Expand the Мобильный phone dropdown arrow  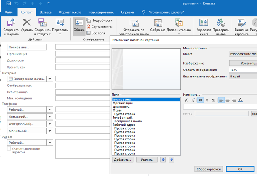click(50, 131)
